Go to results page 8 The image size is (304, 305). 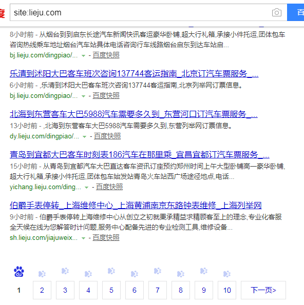pos(181,290)
